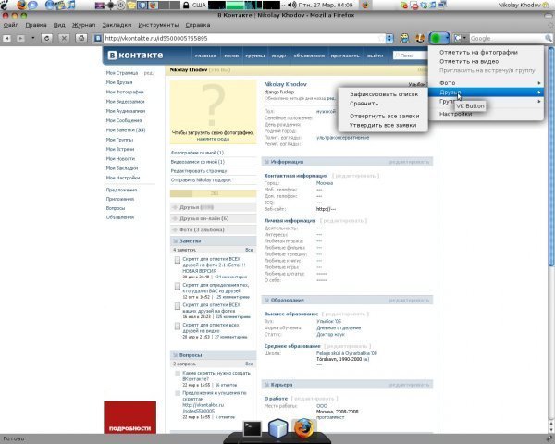Open volume control speaker icon in top panel
The height and width of the screenshot is (444, 555).
(x=292, y=5)
